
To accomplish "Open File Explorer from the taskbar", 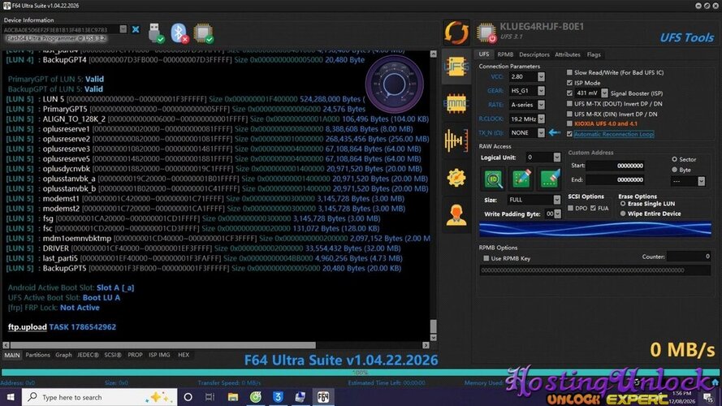I will [x=233, y=397].
